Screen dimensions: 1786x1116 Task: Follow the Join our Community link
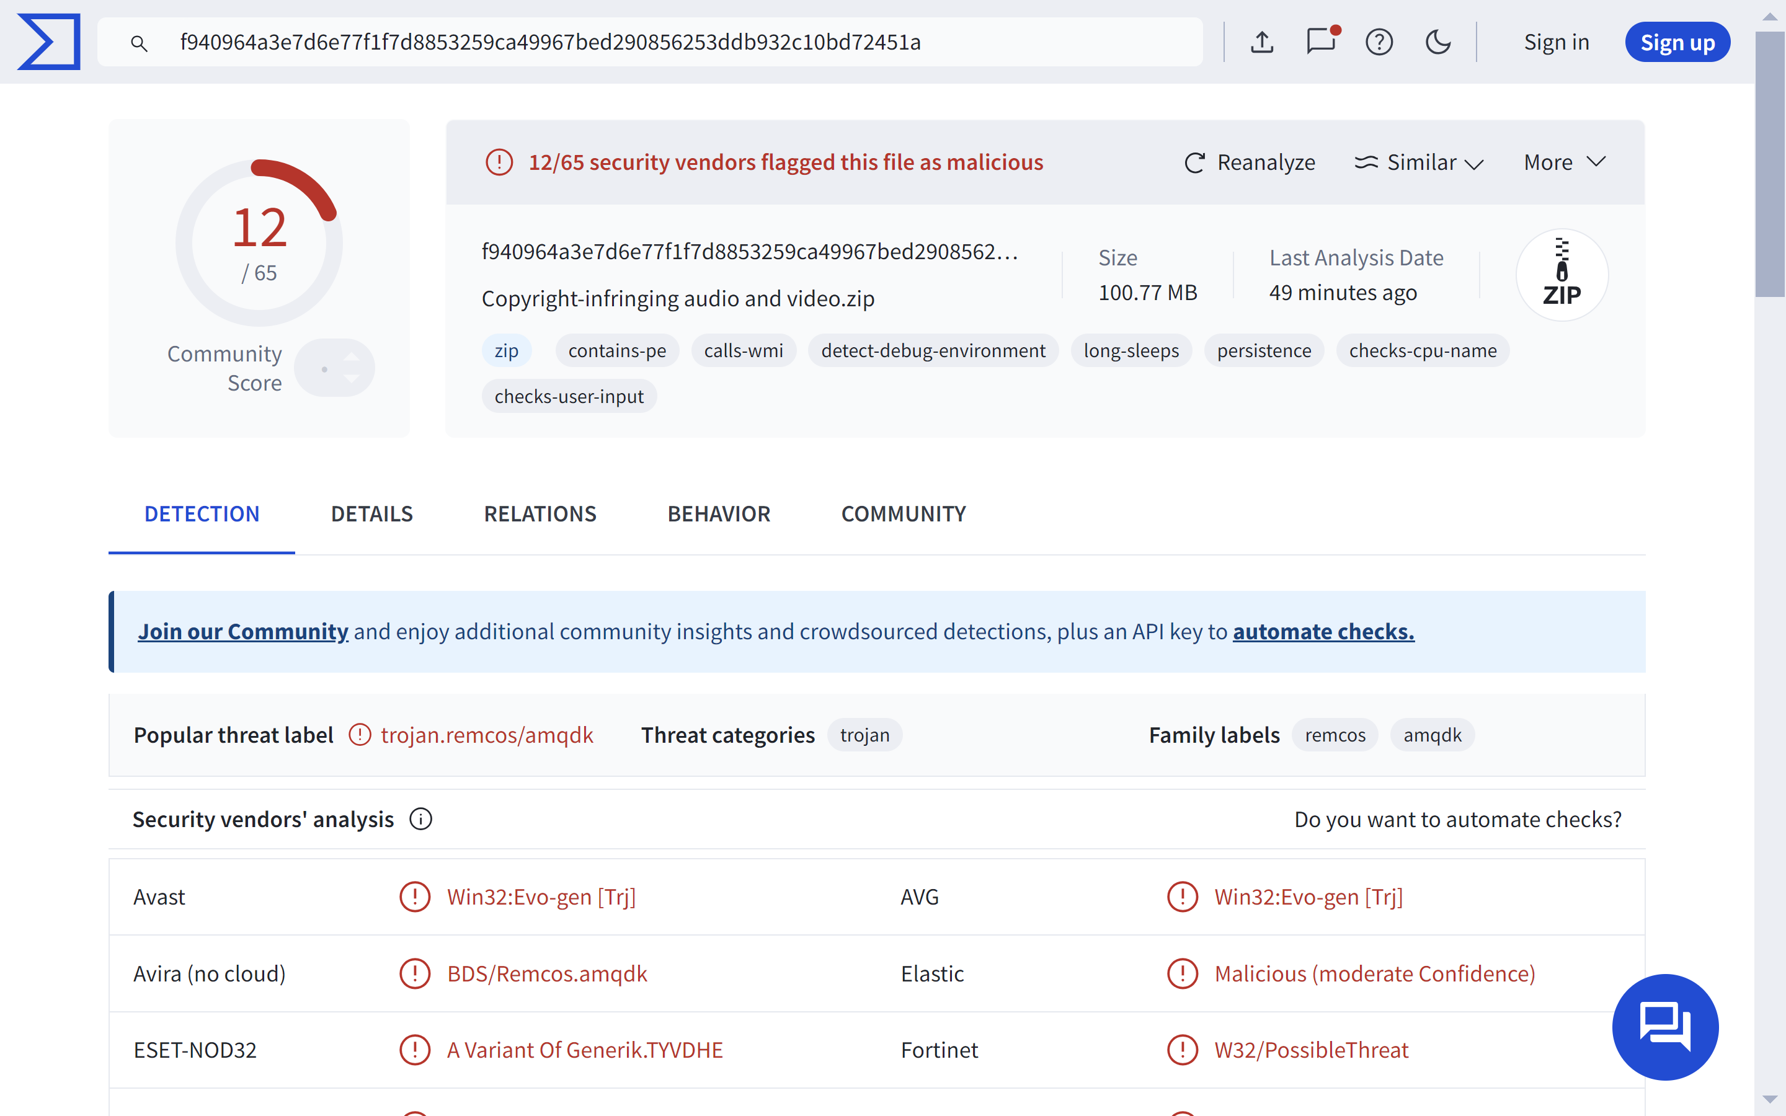[x=243, y=631]
